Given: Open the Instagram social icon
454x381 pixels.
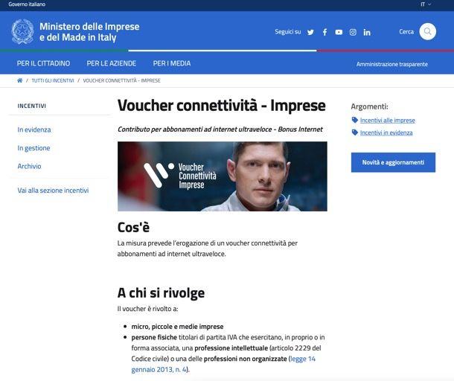Looking at the screenshot, I should (353, 32).
